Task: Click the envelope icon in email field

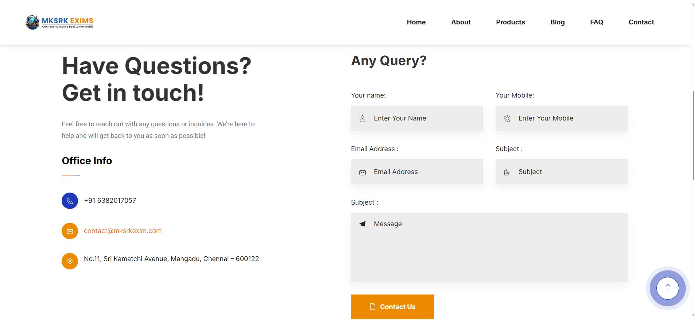Action: (362, 173)
